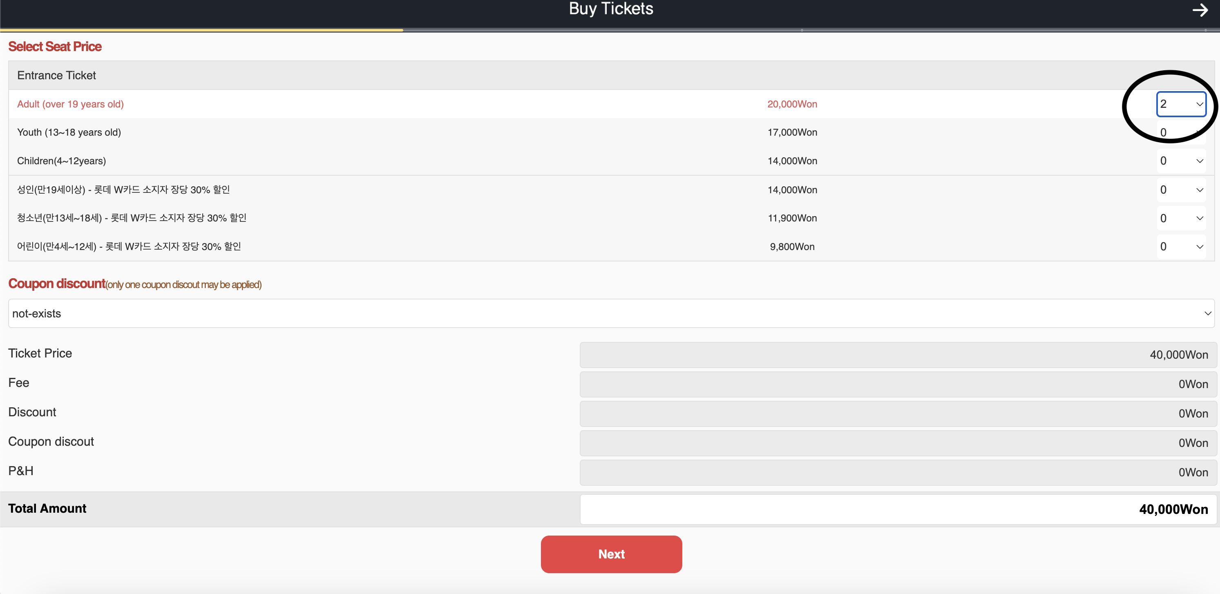Click the forward arrow icon in header

pyautogui.click(x=1200, y=10)
